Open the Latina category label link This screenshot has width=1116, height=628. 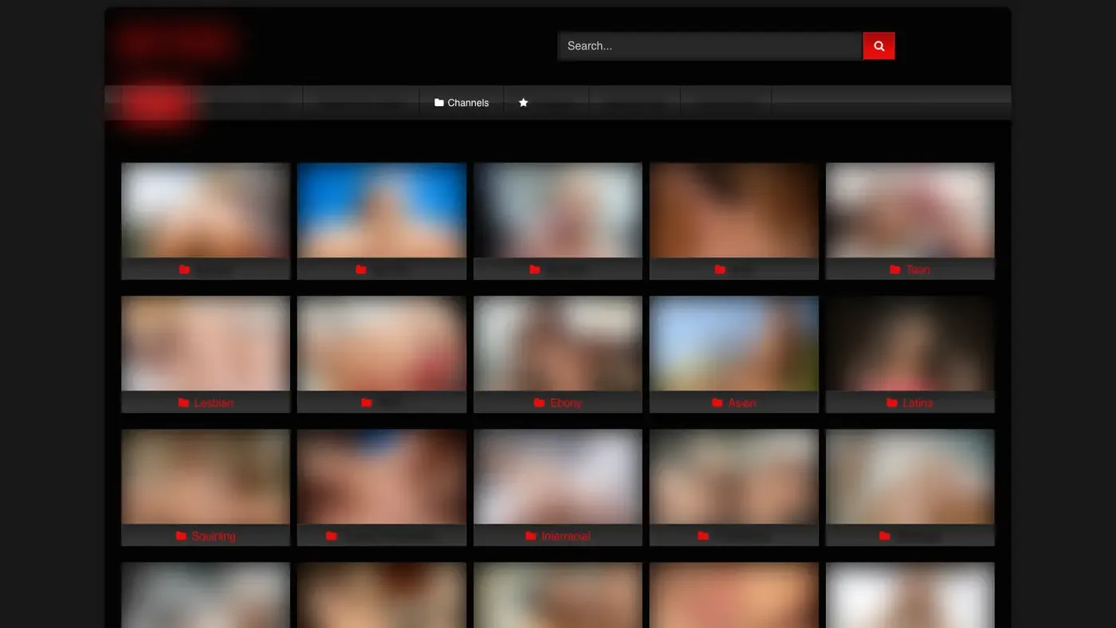click(918, 403)
